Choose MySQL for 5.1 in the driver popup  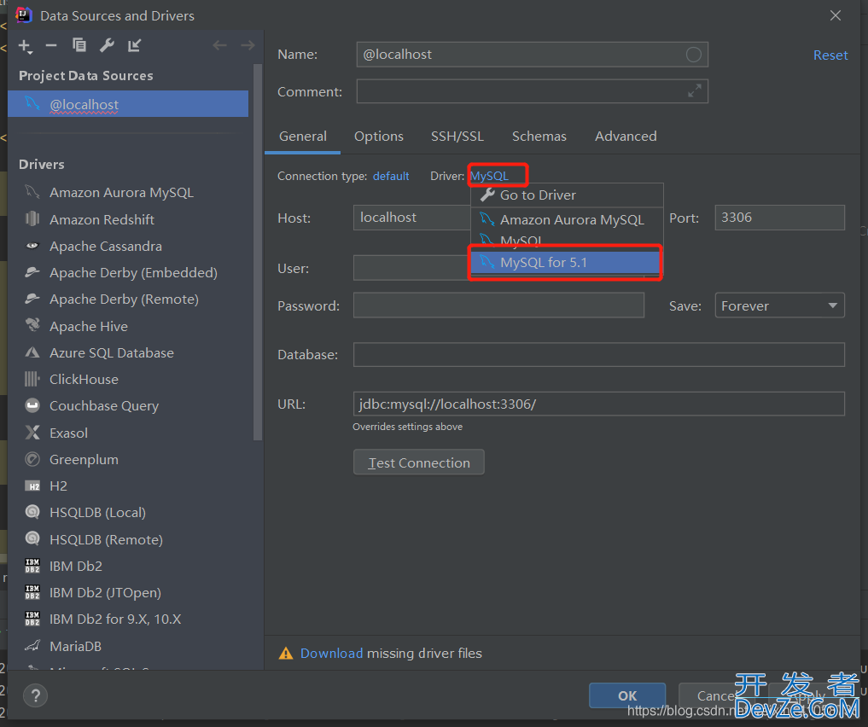pos(565,262)
